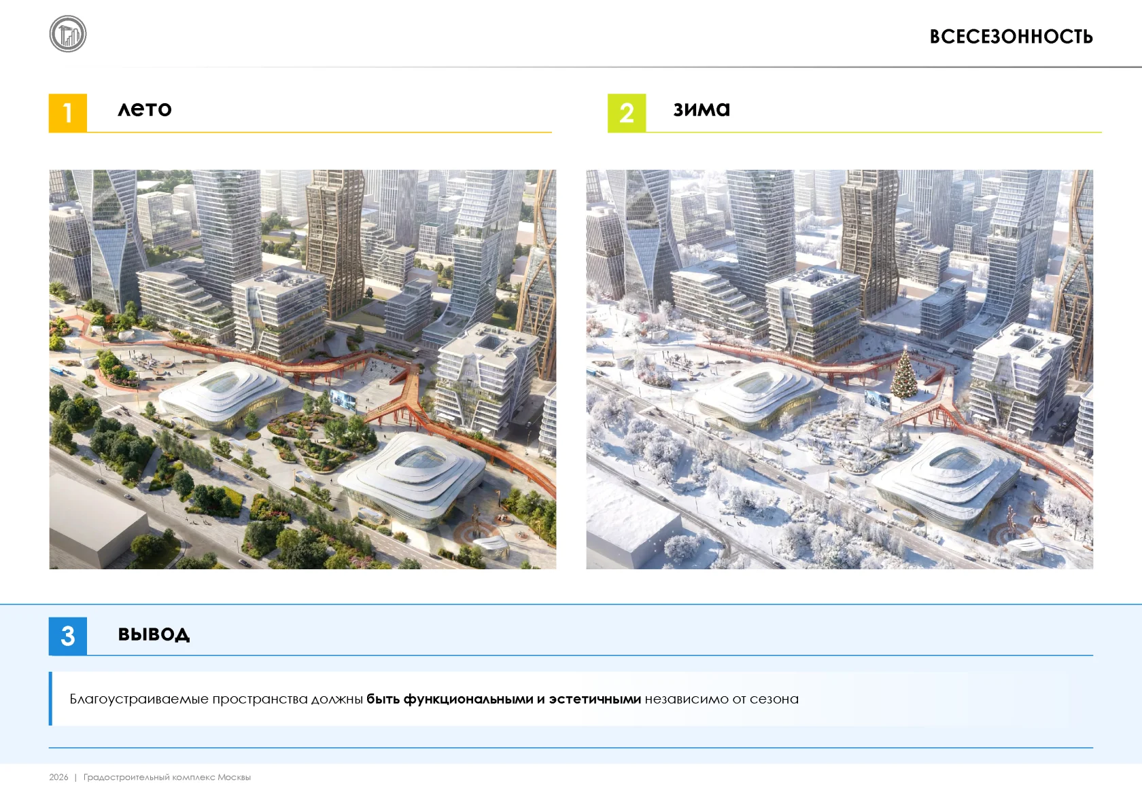
Task: Select the yellow number 1 badge
Action: 68,113
